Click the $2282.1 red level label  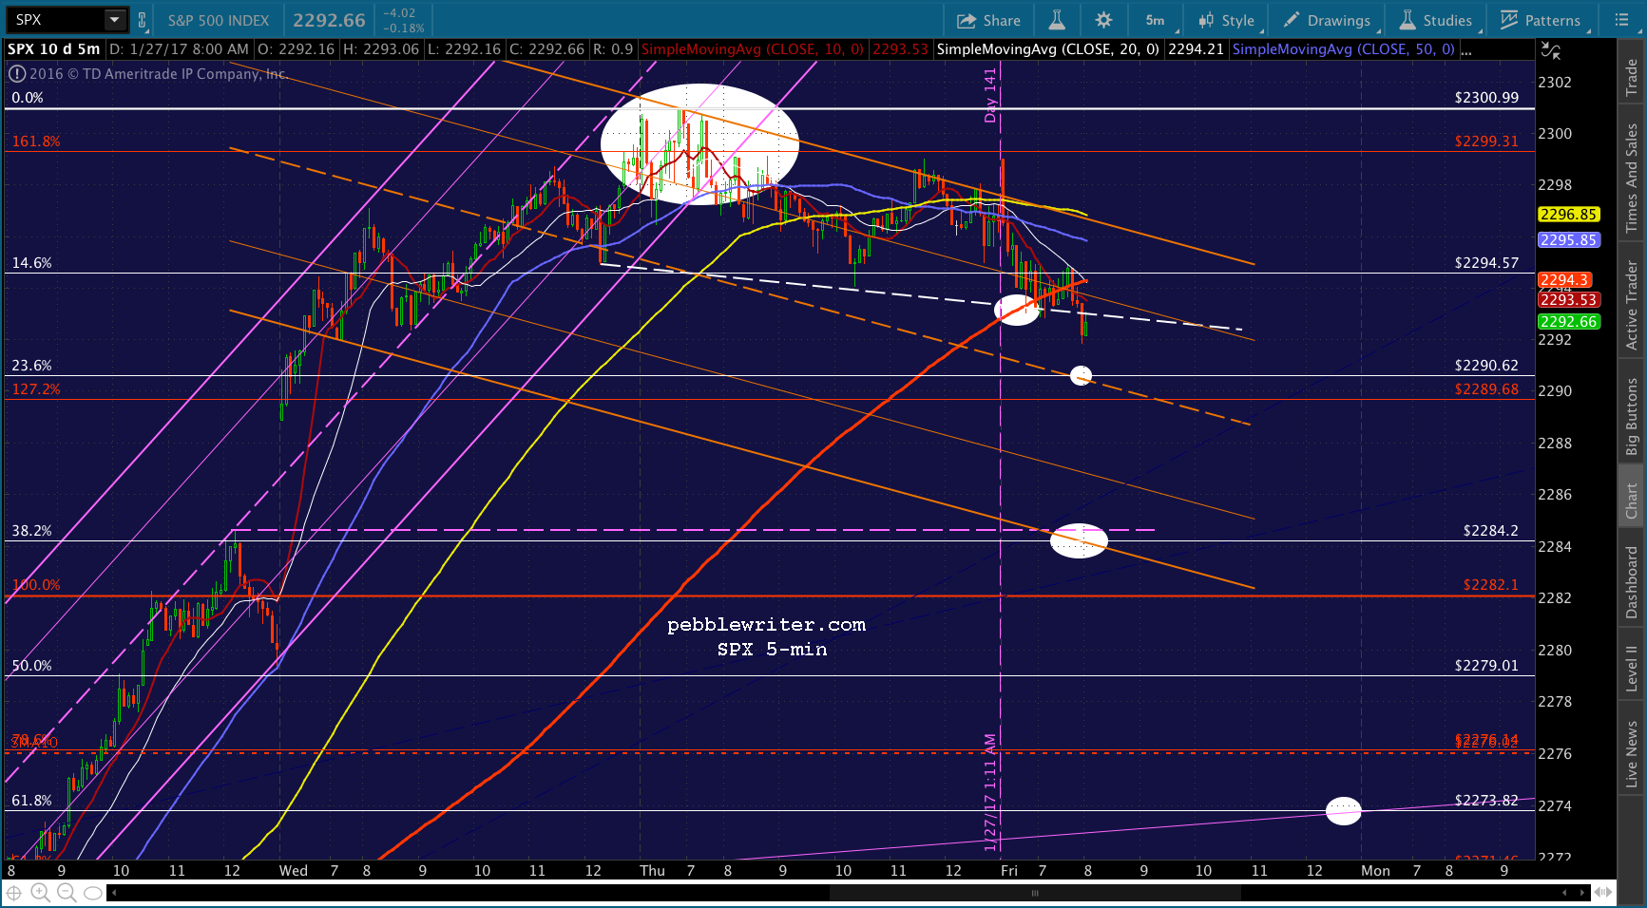coord(1490,585)
